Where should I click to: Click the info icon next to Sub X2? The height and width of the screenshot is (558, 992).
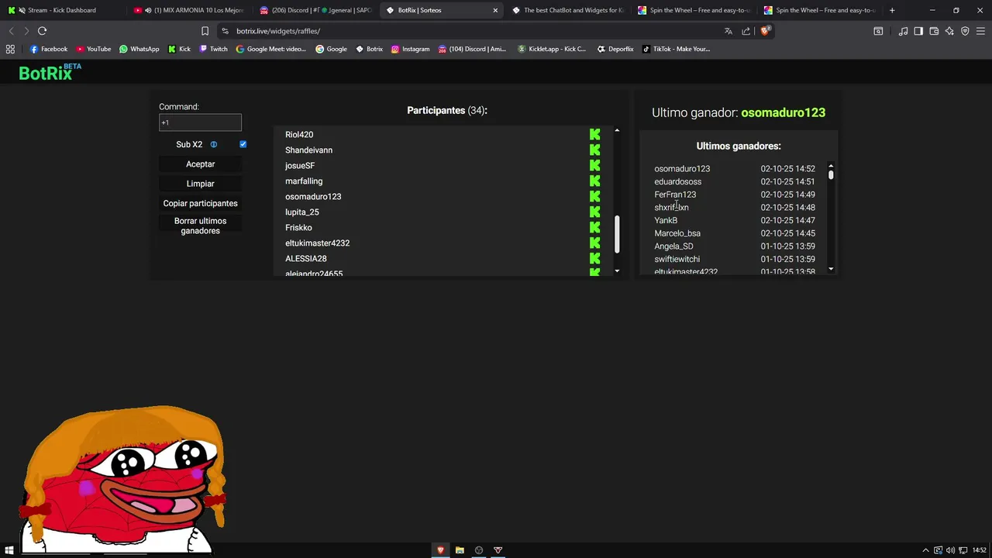(x=214, y=144)
